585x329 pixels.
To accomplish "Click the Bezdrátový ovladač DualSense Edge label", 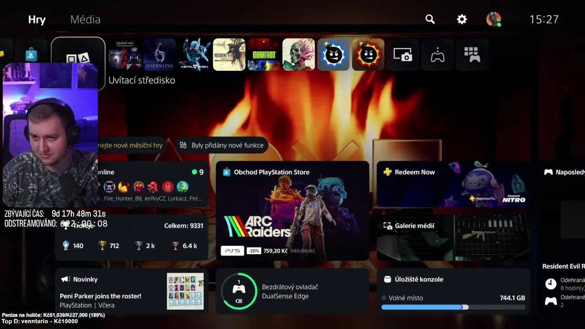I will [x=290, y=292].
